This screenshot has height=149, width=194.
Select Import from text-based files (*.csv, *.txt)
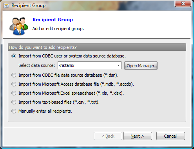pyautogui.click(x=14, y=102)
